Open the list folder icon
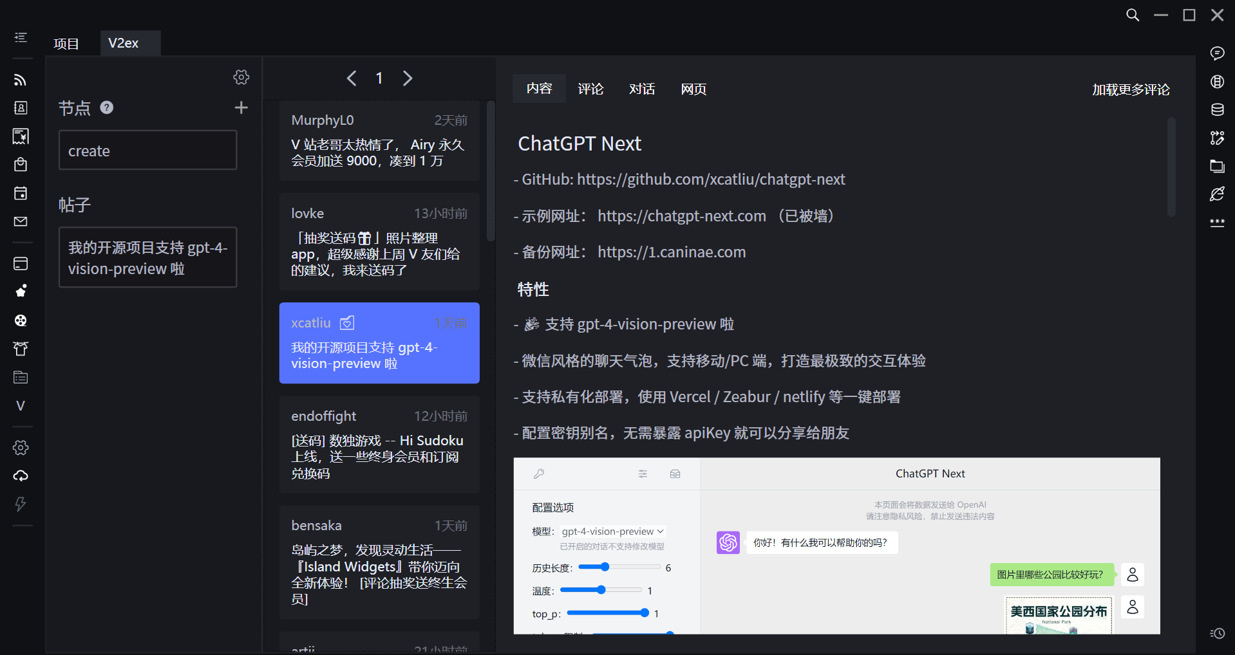The image size is (1235, 655). click(21, 377)
